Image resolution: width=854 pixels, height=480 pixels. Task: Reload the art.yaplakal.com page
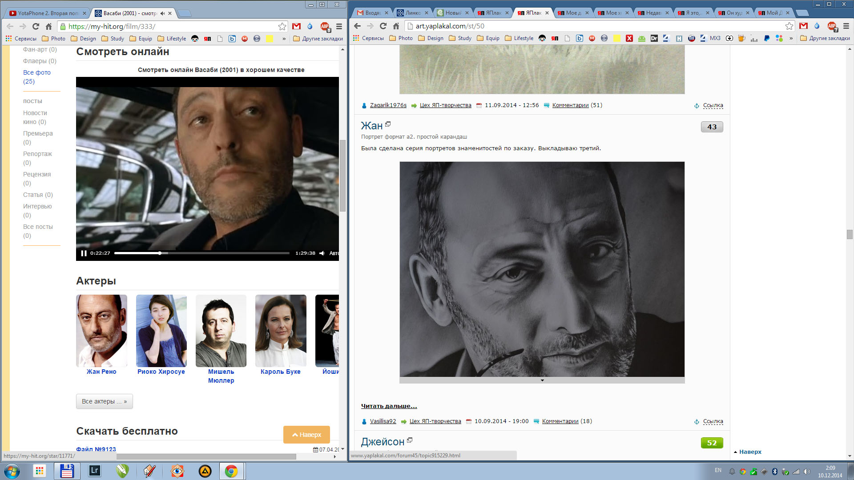click(383, 26)
